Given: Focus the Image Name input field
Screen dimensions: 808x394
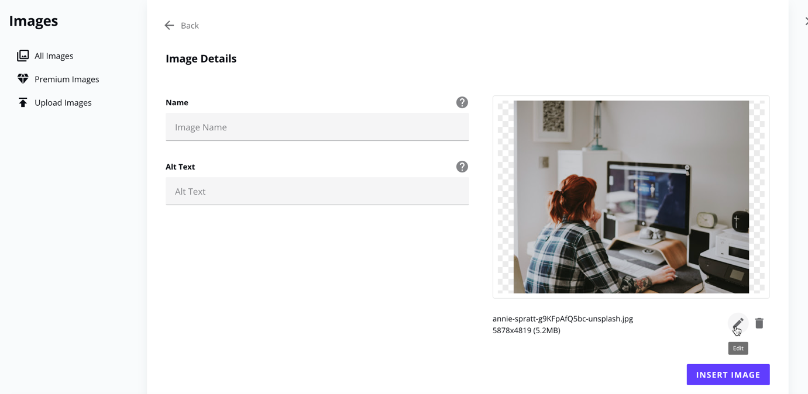Looking at the screenshot, I should point(317,127).
